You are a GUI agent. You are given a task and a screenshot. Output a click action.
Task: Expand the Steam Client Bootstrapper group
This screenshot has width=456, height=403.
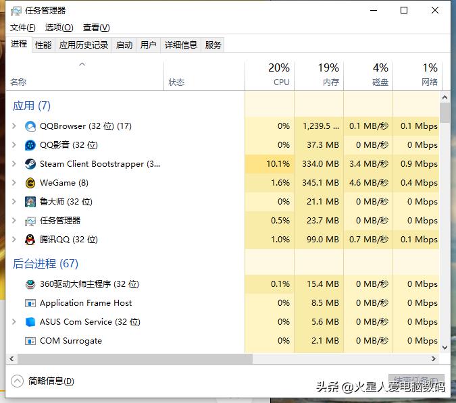pos(14,163)
